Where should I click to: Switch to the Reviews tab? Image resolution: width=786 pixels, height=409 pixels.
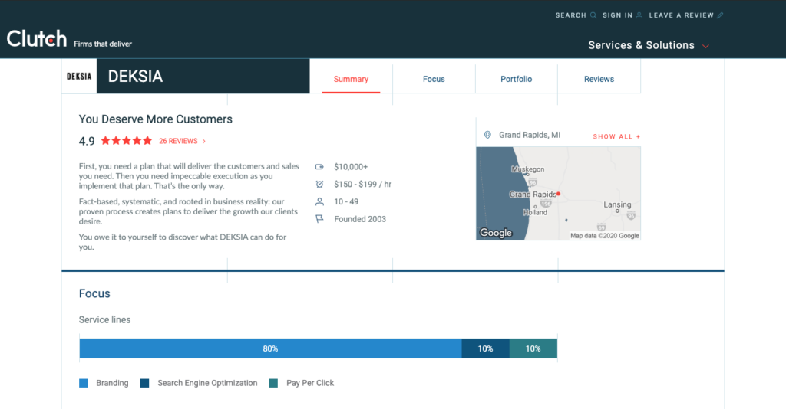[599, 79]
